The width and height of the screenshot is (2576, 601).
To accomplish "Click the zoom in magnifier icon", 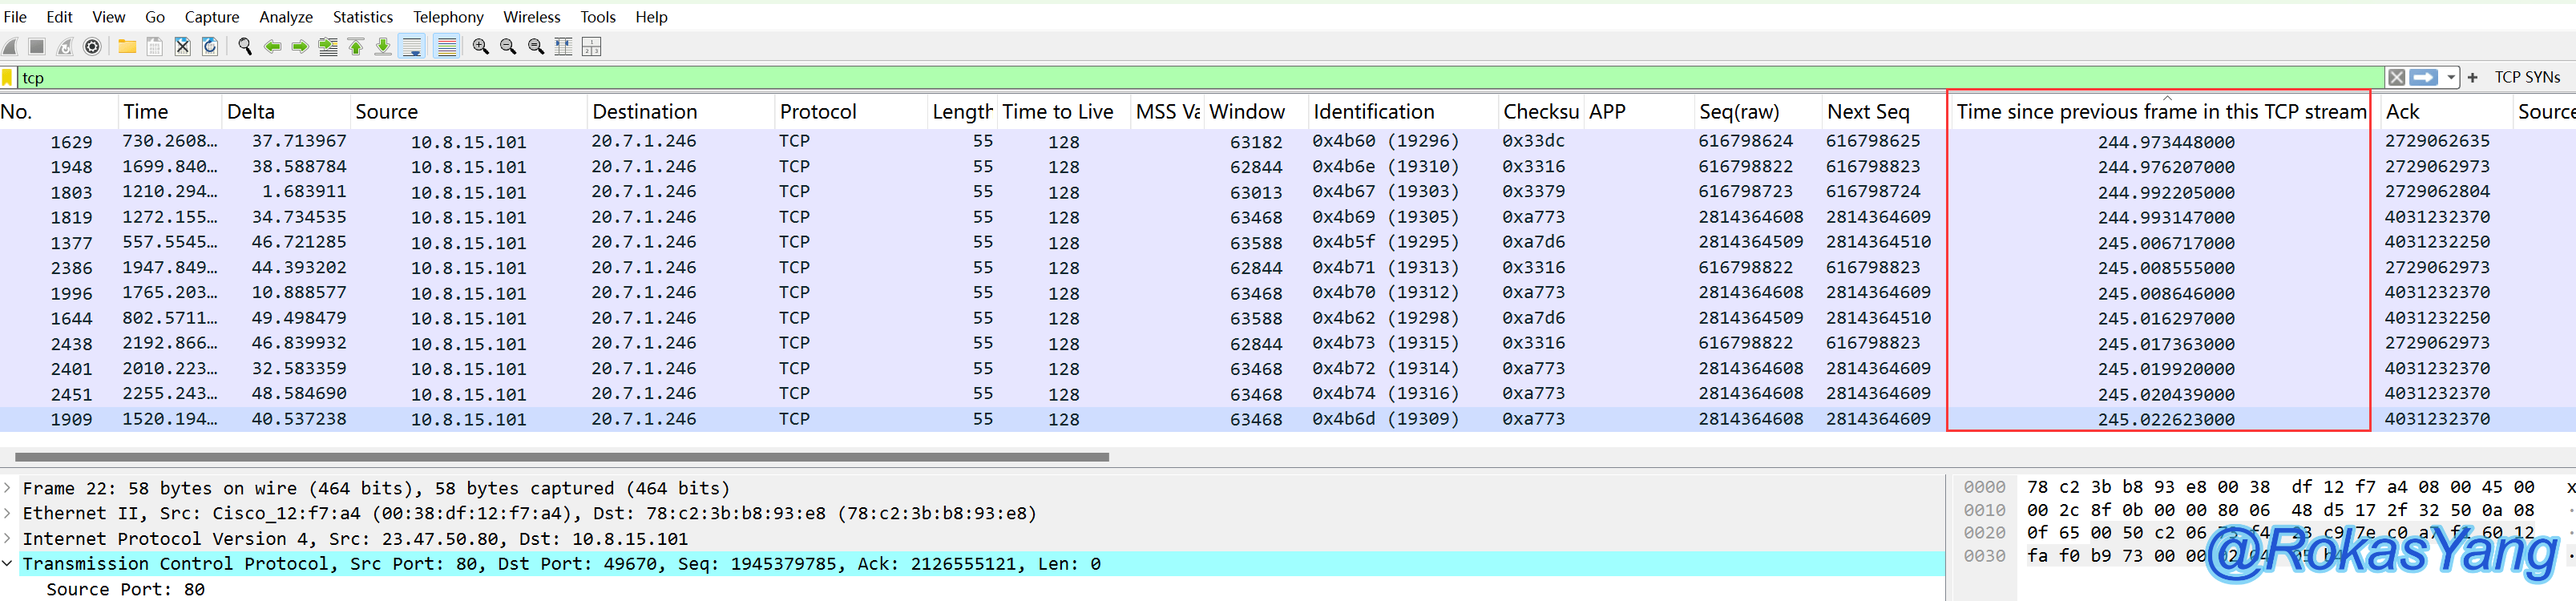I will [x=480, y=46].
